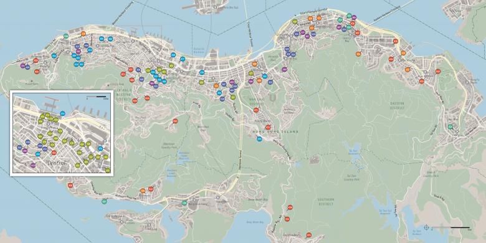The height and width of the screenshot is (243, 486).
Task: Click the red marker at the bottom near Repulse Bay
Action: point(308,235)
